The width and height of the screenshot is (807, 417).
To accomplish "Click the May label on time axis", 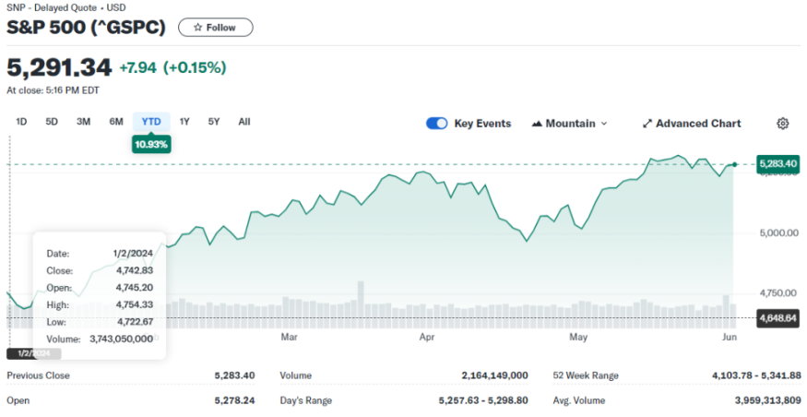I will click(x=578, y=338).
